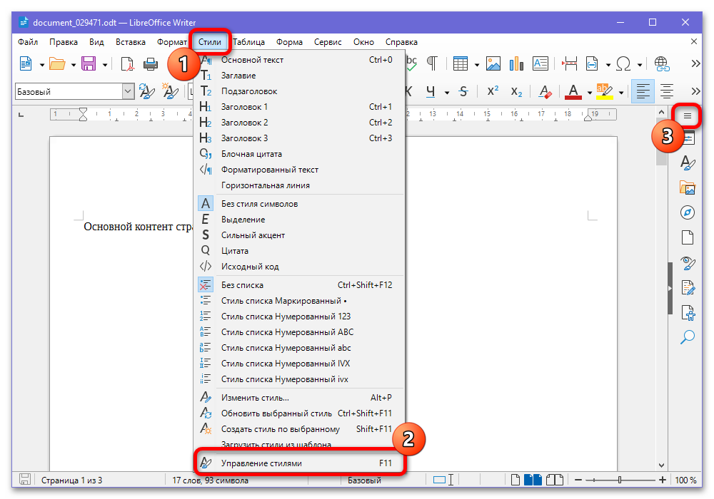Screen dimensions: 714x499
Task: Enable centered text alignment
Action: click(667, 91)
